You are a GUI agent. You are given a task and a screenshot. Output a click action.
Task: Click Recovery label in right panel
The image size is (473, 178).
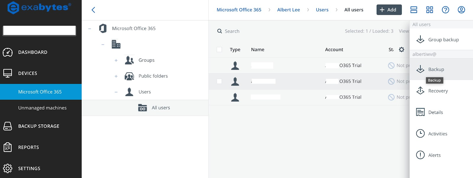pos(438,91)
